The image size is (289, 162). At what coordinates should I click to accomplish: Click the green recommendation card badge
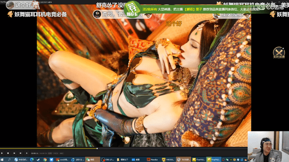point(132,9)
